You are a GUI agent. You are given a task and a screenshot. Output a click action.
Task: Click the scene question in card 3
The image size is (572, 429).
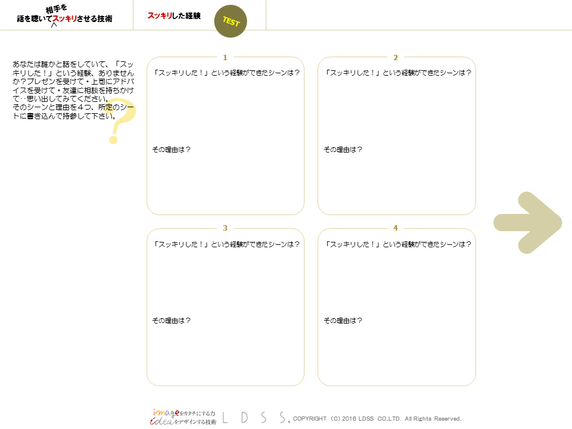click(226, 244)
